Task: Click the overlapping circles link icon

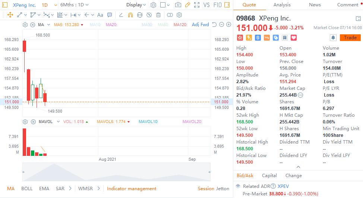Action: click(x=170, y=15)
